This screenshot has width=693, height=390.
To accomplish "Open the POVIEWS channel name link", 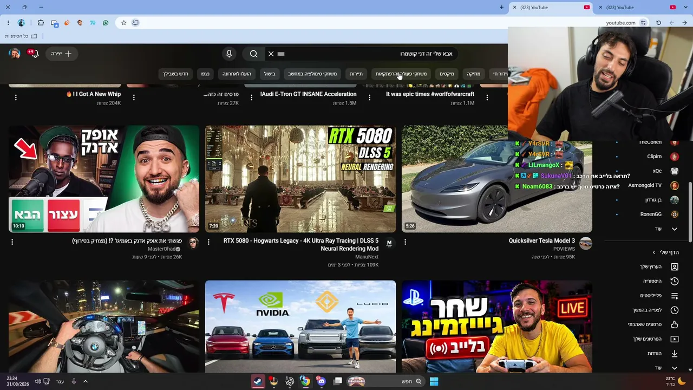I will pyautogui.click(x=564, y=249).
